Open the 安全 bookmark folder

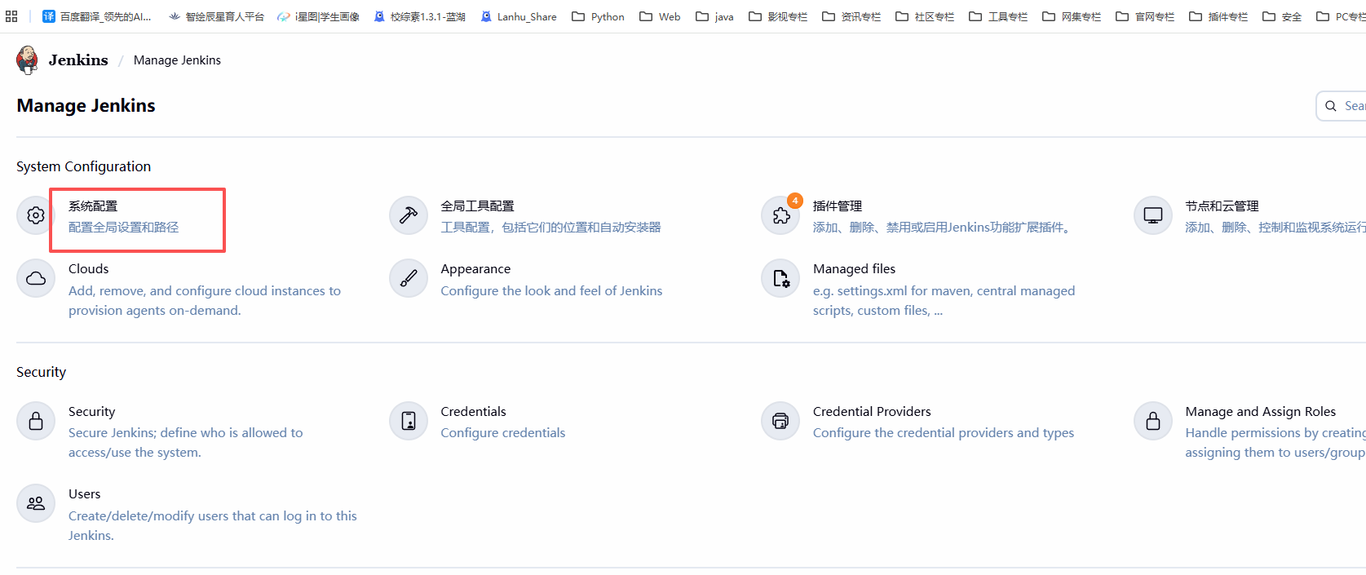[x=1282, y=16]
